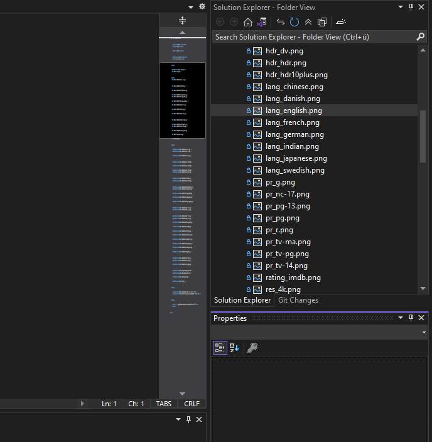This screenshot has width=432, height=442.
Task: Click the TABS indentation indicator
Action: coord(163,404)
